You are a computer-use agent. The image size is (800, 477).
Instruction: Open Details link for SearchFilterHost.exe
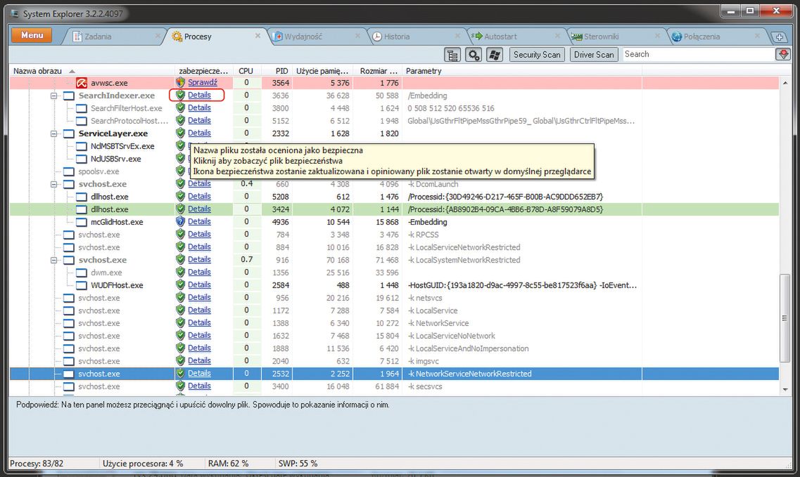click(199, 108)
